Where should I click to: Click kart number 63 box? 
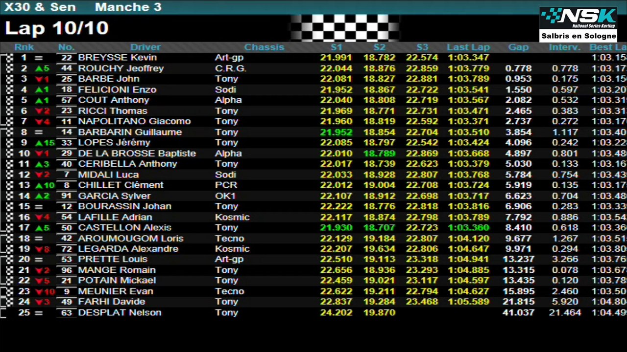pyautogui.click(x=67, y=313)
